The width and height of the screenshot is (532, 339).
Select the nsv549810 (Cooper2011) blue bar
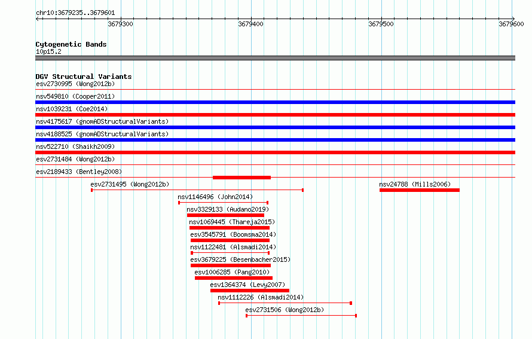coord(275,102)
